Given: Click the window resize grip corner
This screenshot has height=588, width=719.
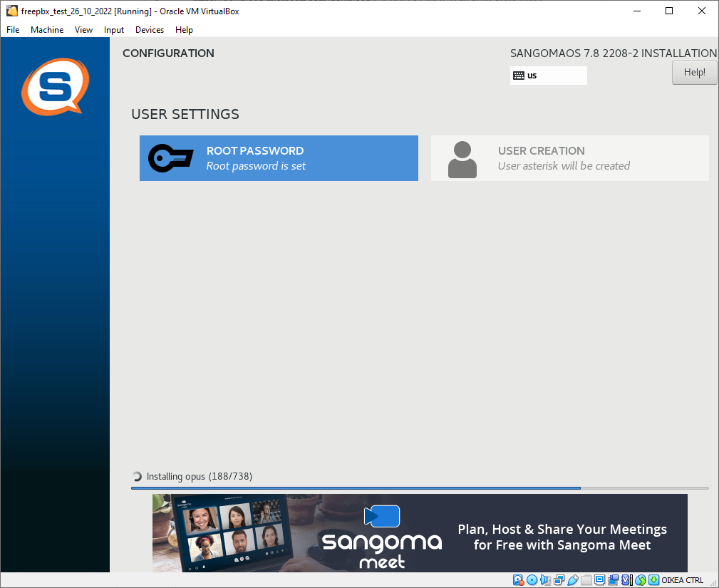Looking at the screenshot, I should 713,583.
